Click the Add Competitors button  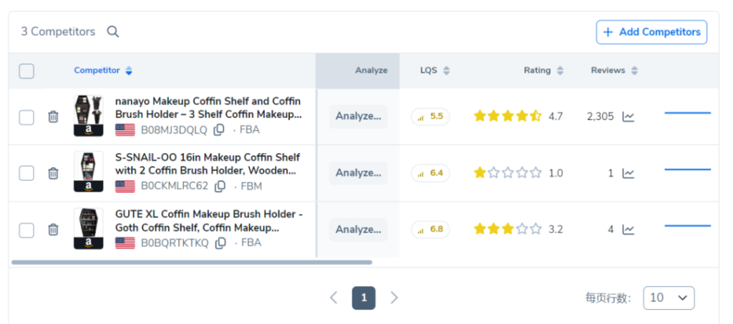651,32
